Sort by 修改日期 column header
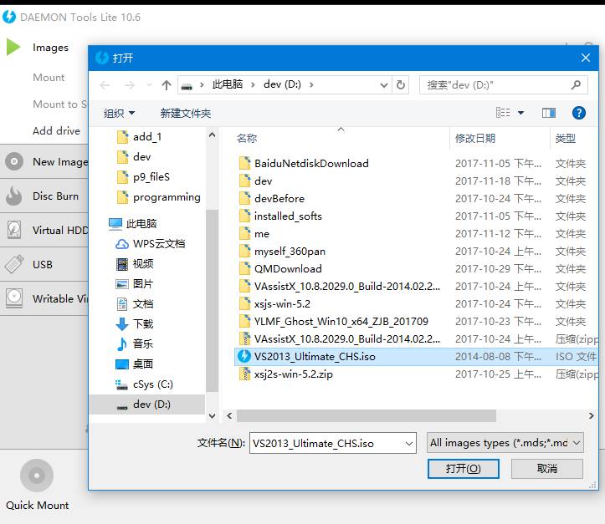 [475, 139]
